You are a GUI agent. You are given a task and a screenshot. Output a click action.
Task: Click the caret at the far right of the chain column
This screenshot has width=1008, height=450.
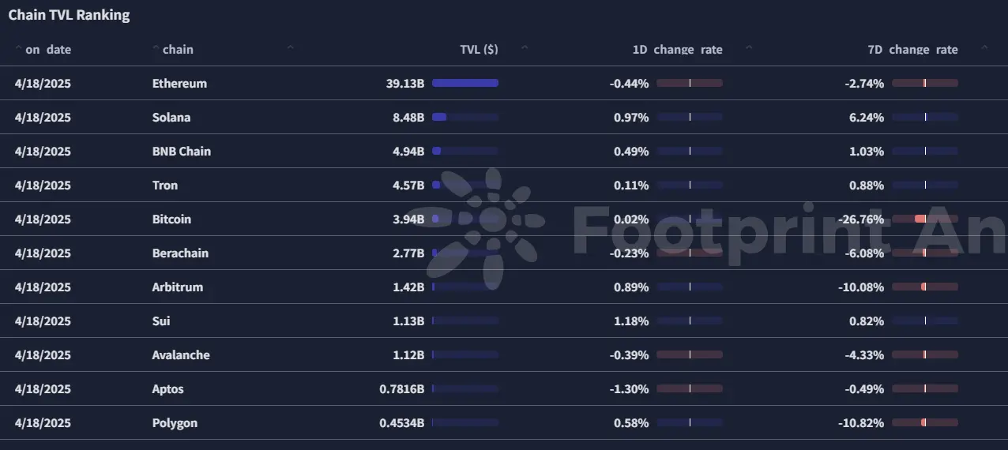tap(290, 48)
